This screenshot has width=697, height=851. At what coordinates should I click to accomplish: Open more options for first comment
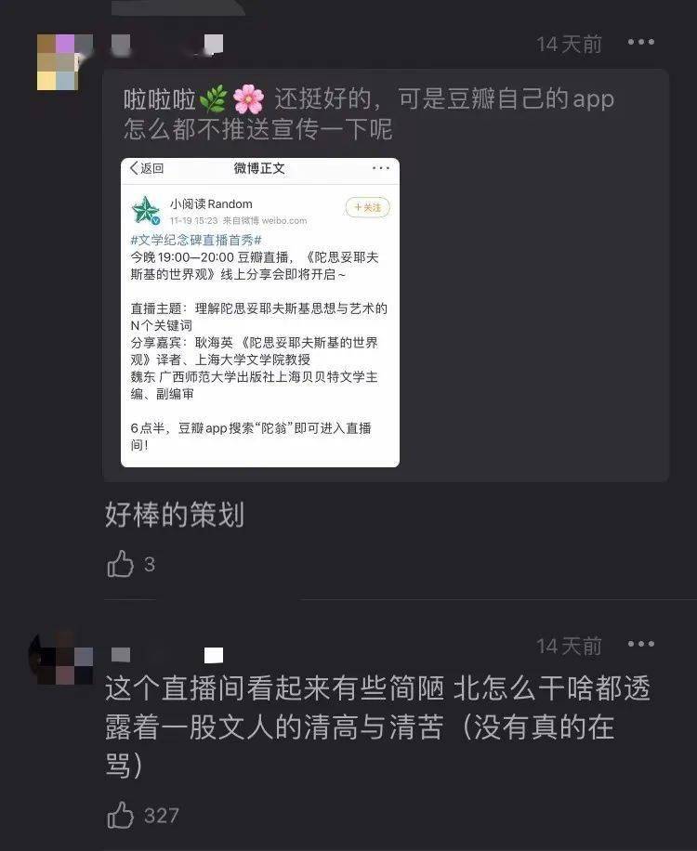pyautogui.click(x=640, y=42)
